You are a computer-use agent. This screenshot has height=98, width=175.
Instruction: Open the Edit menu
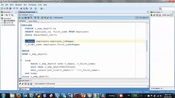click(7, 5)
